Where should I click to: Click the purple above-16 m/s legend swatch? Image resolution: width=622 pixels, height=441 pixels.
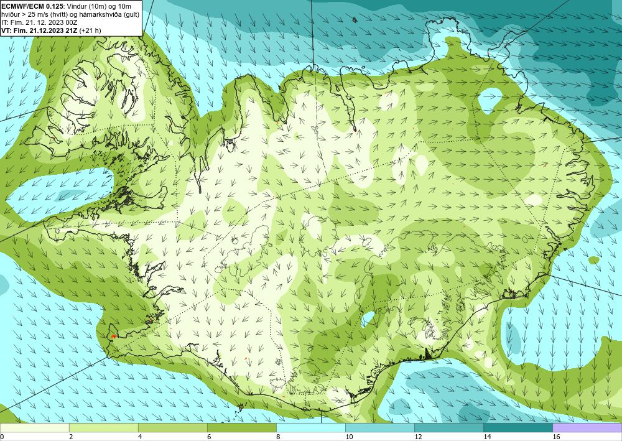point(587,427)
